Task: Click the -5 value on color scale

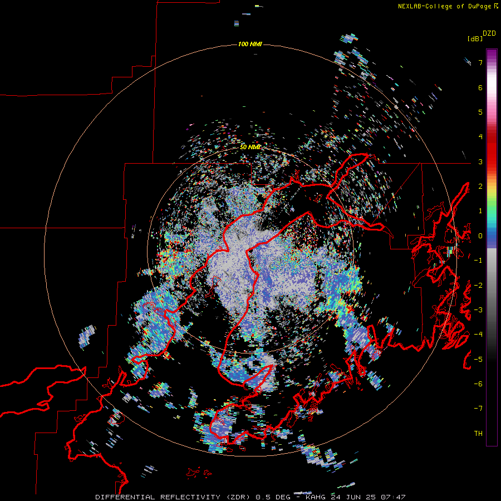Action: point(478,360)
